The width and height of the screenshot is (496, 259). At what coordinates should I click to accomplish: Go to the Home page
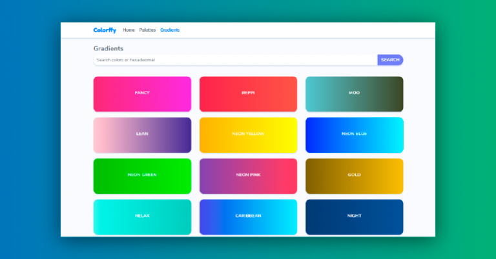[129, 30]
